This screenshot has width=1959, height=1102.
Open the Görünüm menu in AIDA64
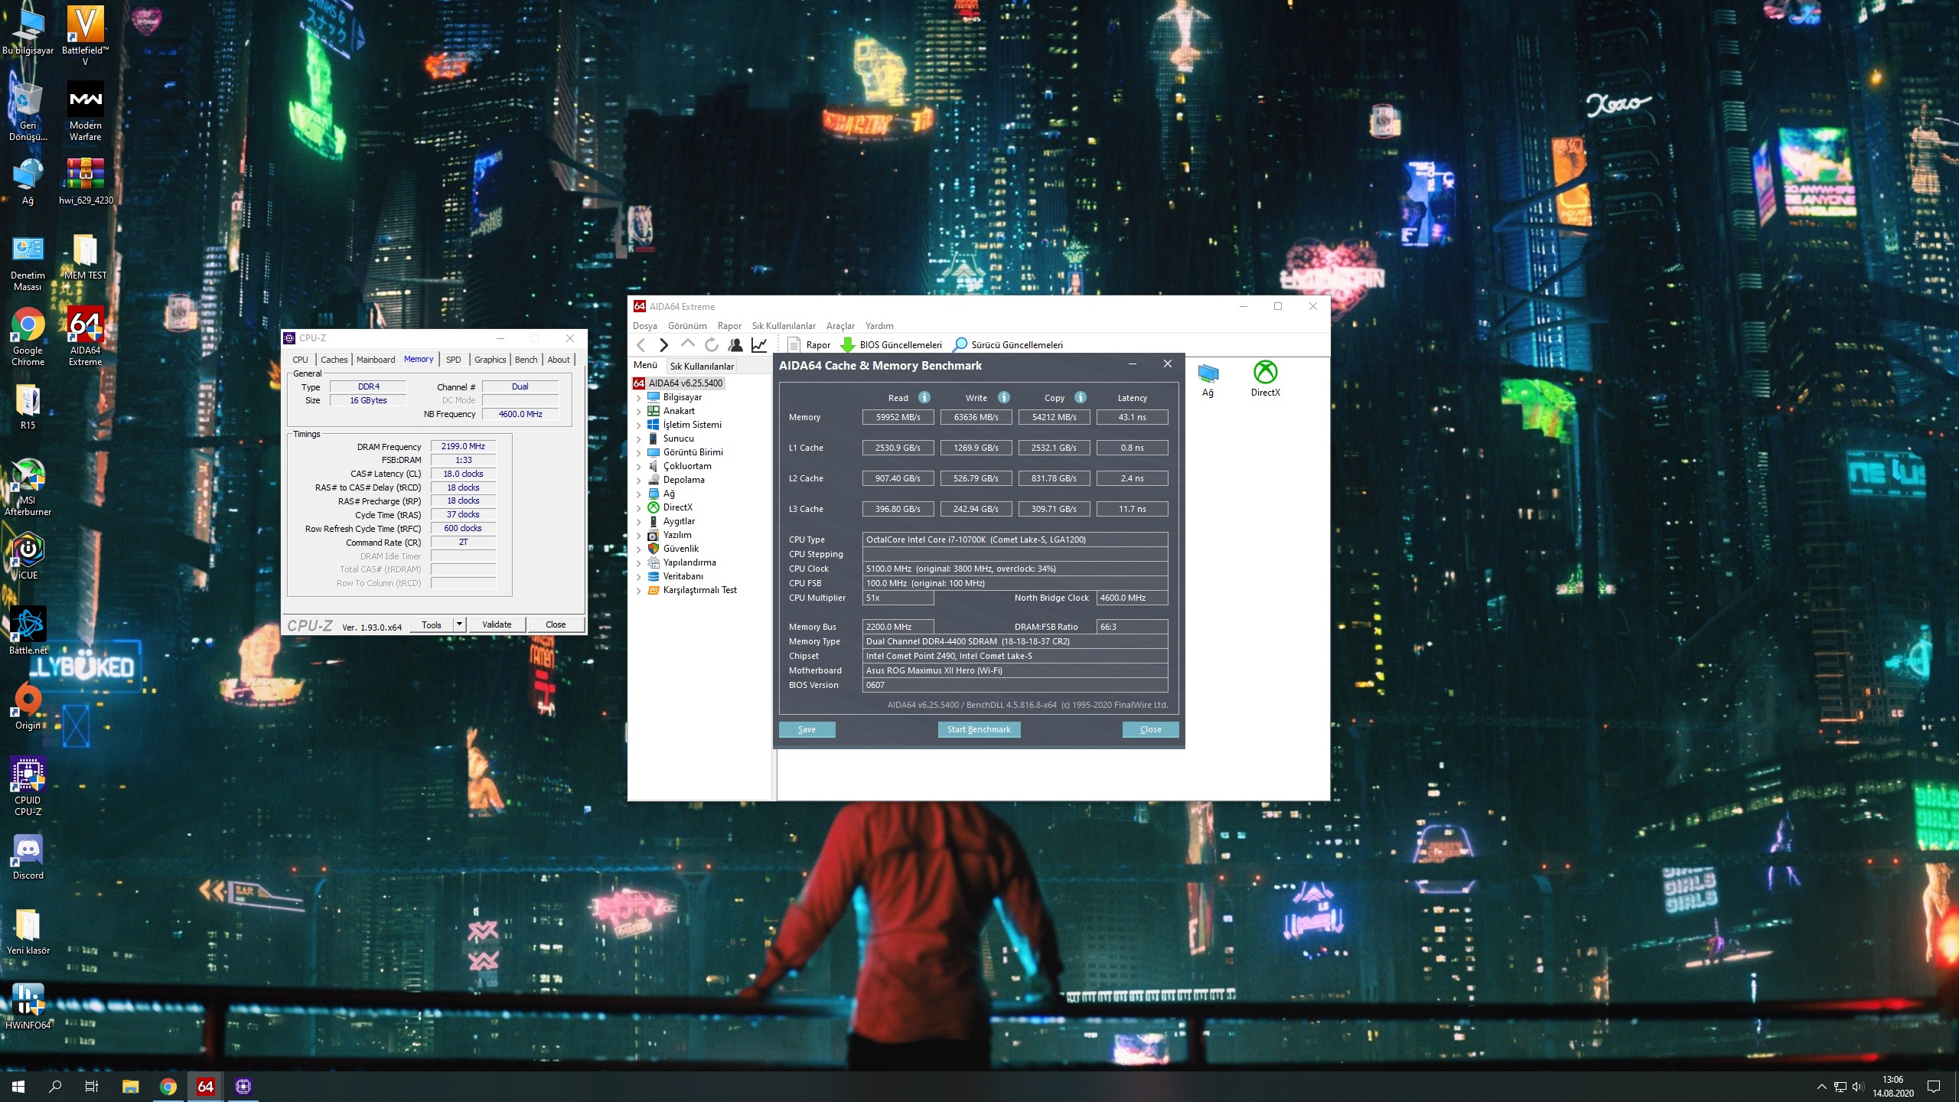(687, 326)
